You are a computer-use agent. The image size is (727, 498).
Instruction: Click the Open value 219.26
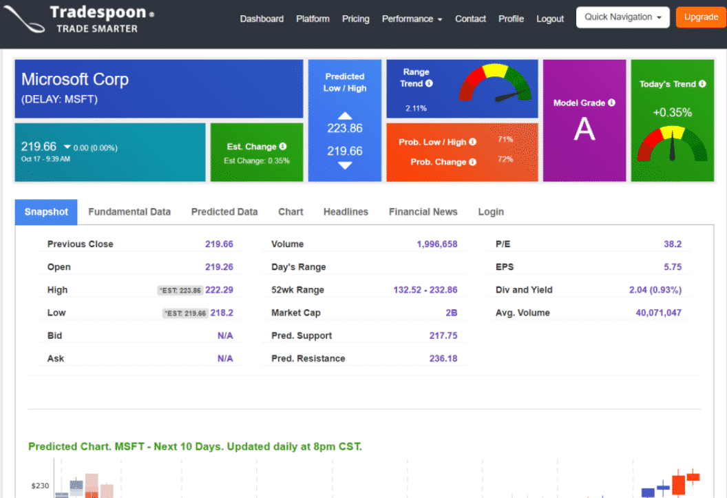click(219, 267)
